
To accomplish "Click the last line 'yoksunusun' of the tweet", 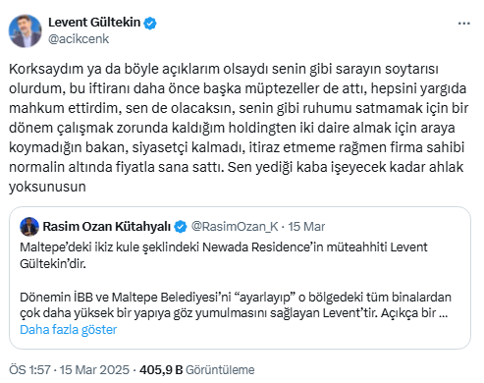I will coord(47,187).
